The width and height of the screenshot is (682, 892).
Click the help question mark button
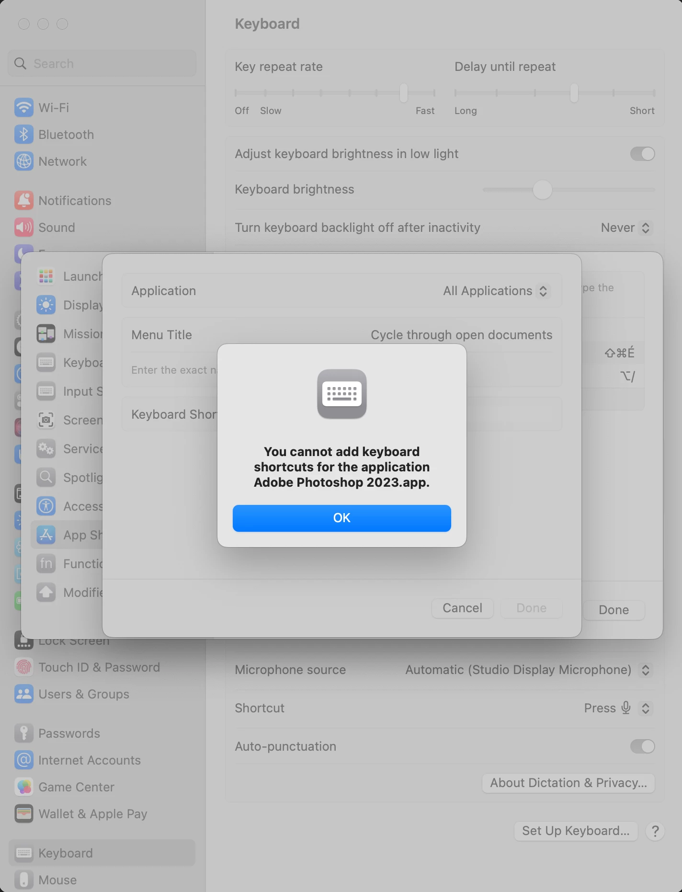(655, 831)
